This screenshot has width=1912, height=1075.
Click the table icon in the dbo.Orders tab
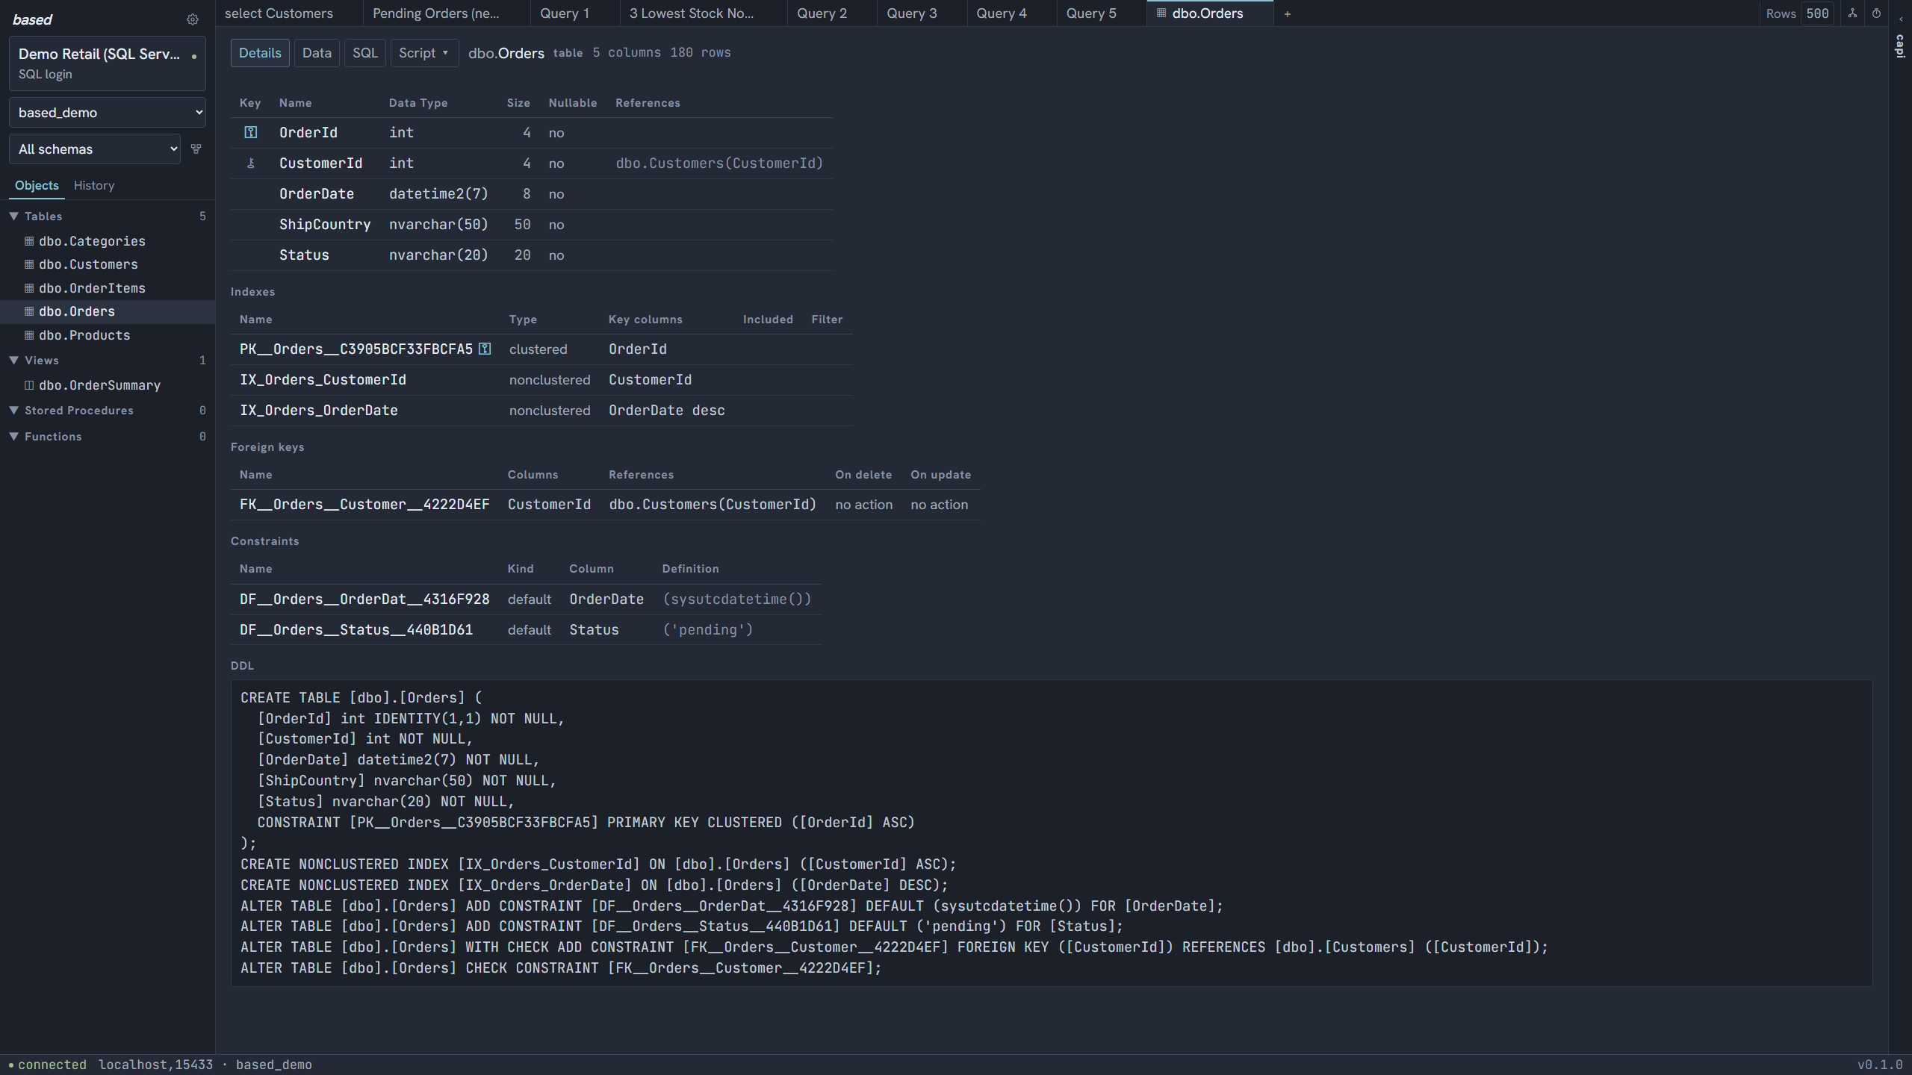click(x=1161, y=13)
